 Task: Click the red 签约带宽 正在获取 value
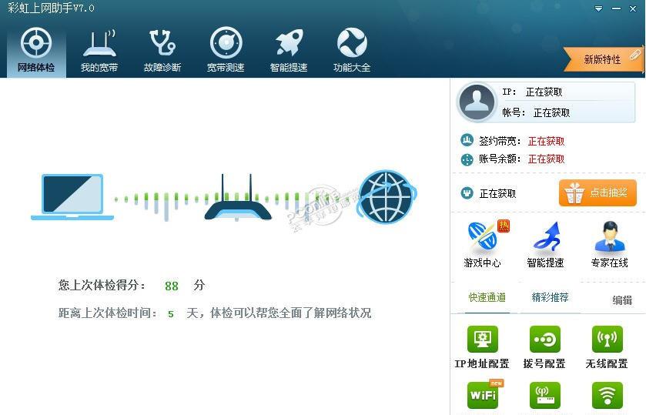tap(547, 141)
